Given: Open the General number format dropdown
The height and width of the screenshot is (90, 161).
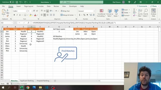Looking at the screenshot, I should click(94, 11).
